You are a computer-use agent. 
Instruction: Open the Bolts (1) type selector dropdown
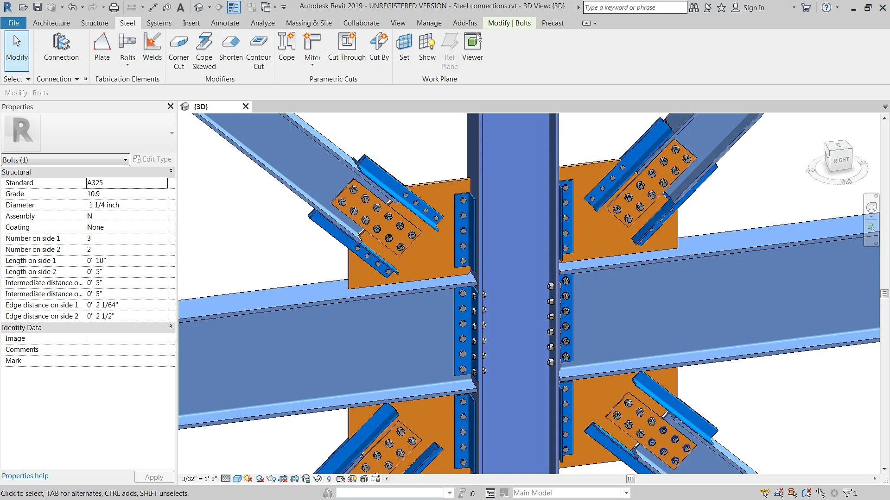pyautogui.click(x=125, y=160)
